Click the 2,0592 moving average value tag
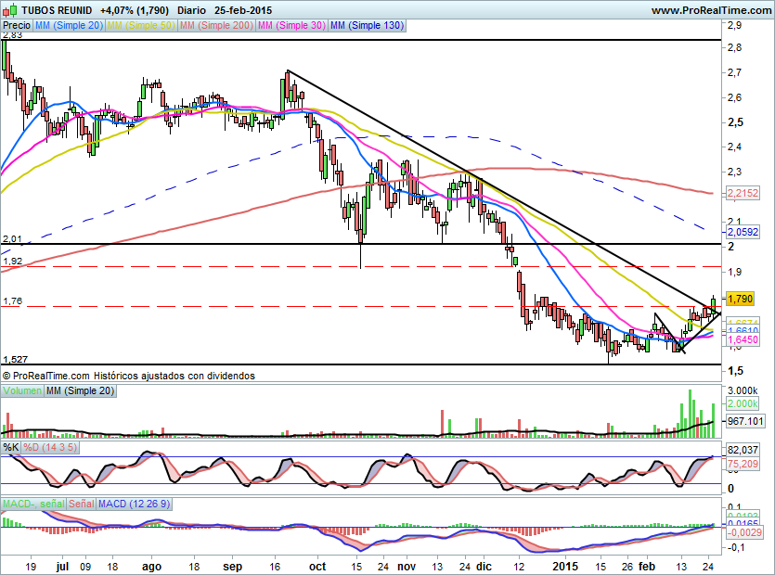Screen dimensions: 775x575 click(743, 233)
